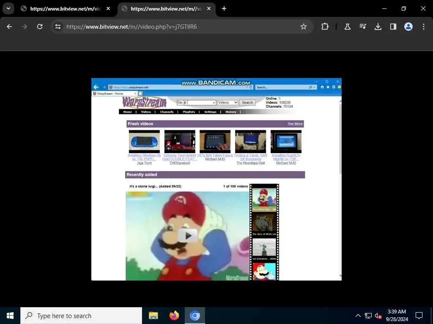Open History in WarpStream menu
The height and width of the screenshot is (324, 433).
click(x=231, y=112)
